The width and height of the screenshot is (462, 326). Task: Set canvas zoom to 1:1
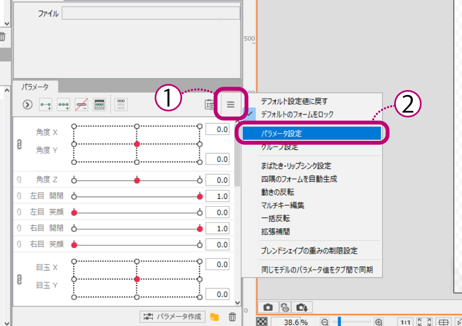point(406,322)
